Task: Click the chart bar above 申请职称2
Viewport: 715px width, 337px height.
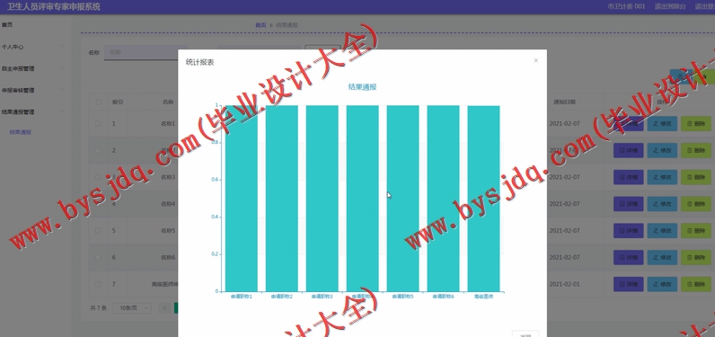Action: [282, 199]
